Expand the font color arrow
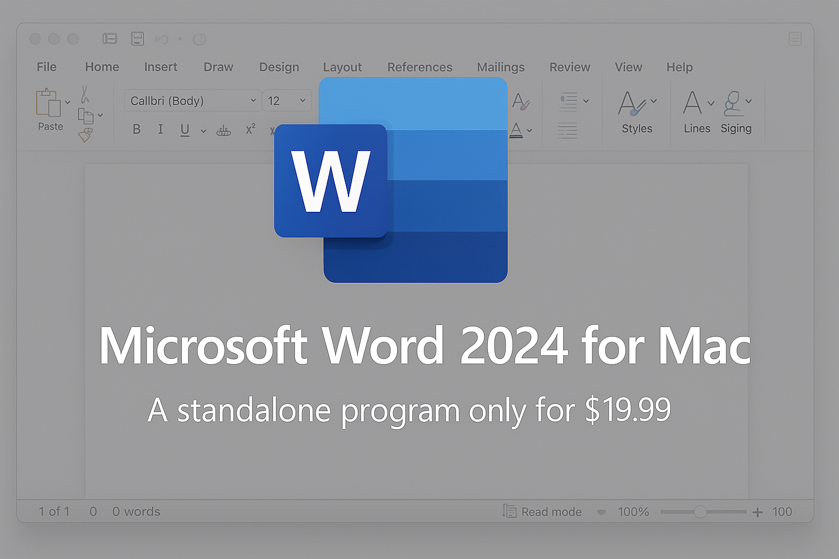Screen dimensions: 839x559 click(529, 130)
